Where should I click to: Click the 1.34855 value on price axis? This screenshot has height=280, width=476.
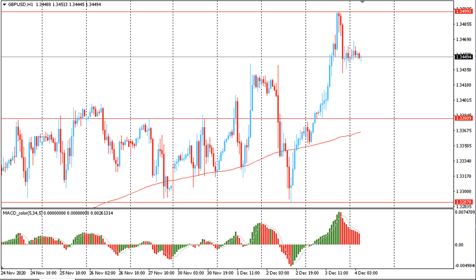[x=463, y=24]
